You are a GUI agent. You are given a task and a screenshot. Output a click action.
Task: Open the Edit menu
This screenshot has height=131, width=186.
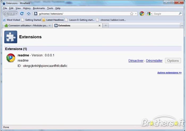11,8
